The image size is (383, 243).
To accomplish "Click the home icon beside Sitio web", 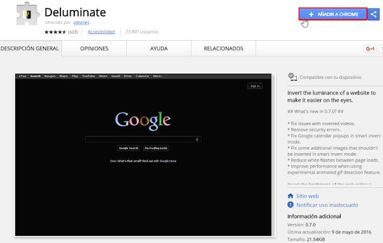I will pos(290,196).
